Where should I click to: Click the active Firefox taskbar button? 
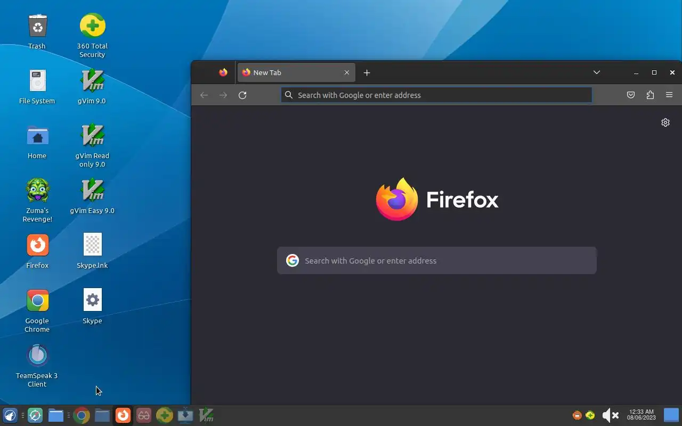(x=123, y=415)
